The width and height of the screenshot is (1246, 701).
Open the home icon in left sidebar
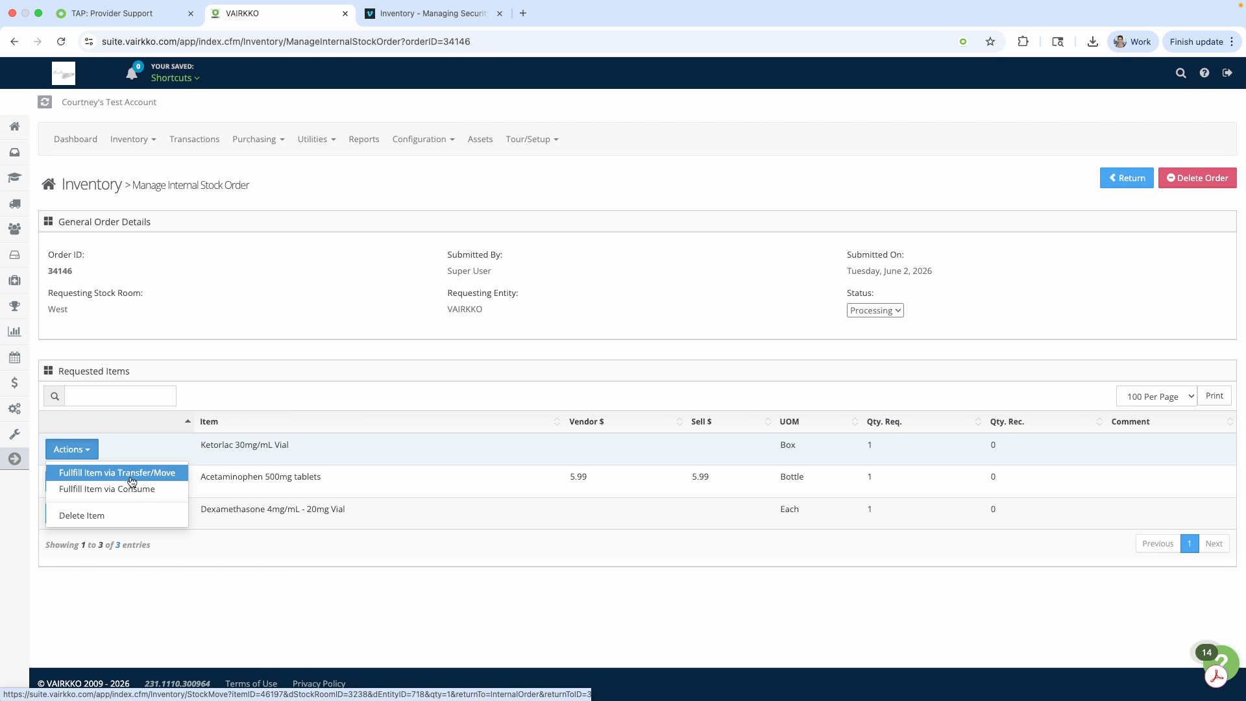tap(14, 127)
